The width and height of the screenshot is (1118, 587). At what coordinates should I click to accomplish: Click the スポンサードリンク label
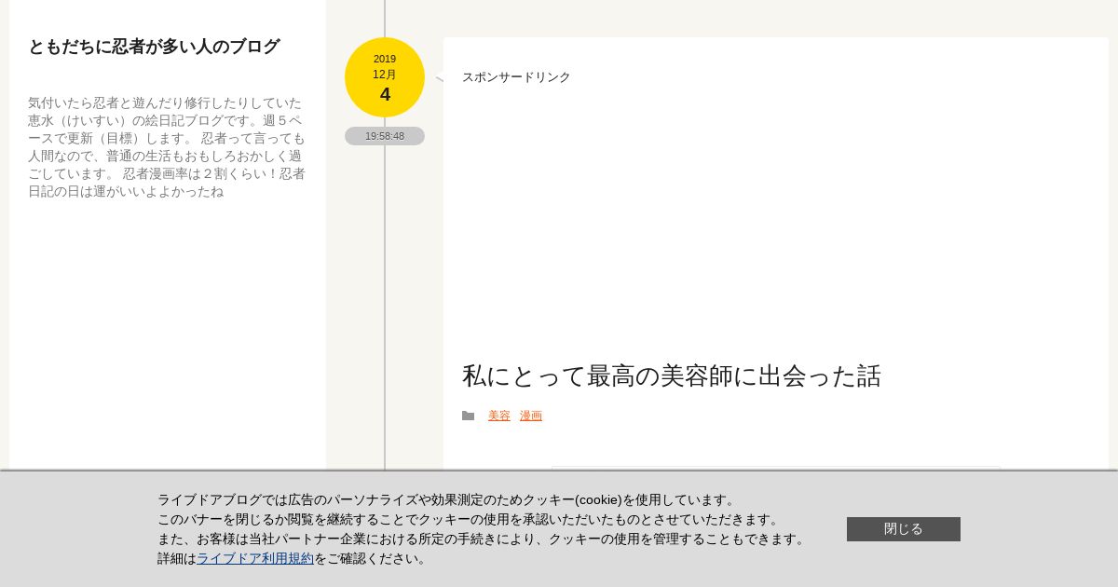point(516,77)
